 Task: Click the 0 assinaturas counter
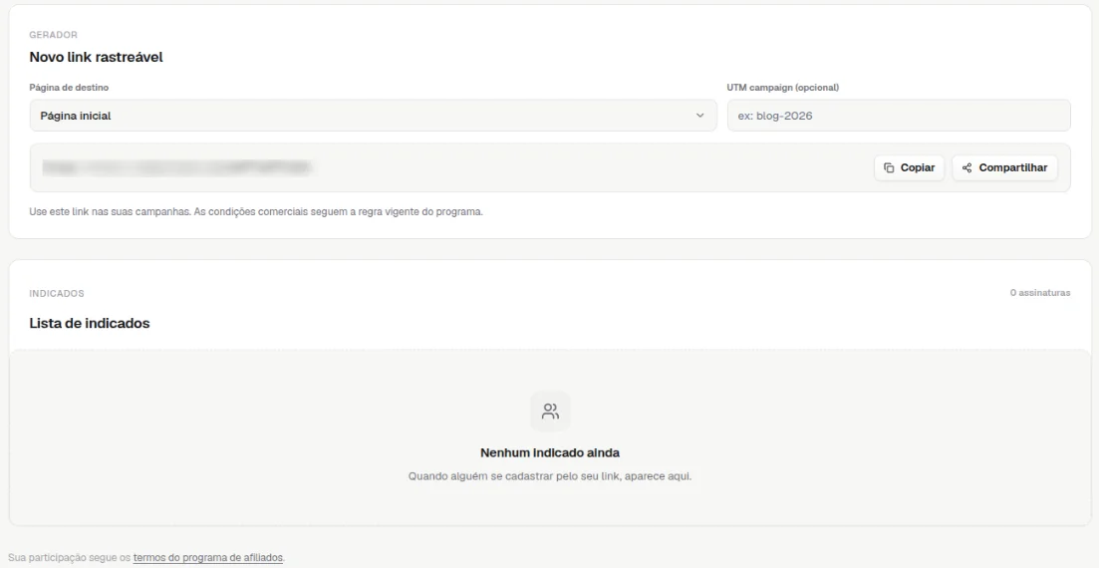(1040, 293)
